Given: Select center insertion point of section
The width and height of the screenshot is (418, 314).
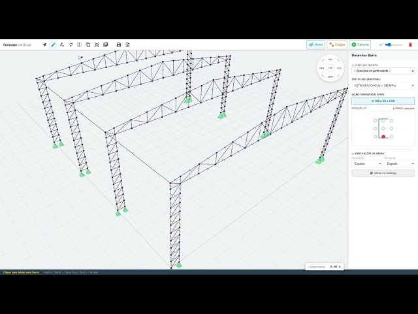Looking at the screenshot, I should click(x=383, y=128).
